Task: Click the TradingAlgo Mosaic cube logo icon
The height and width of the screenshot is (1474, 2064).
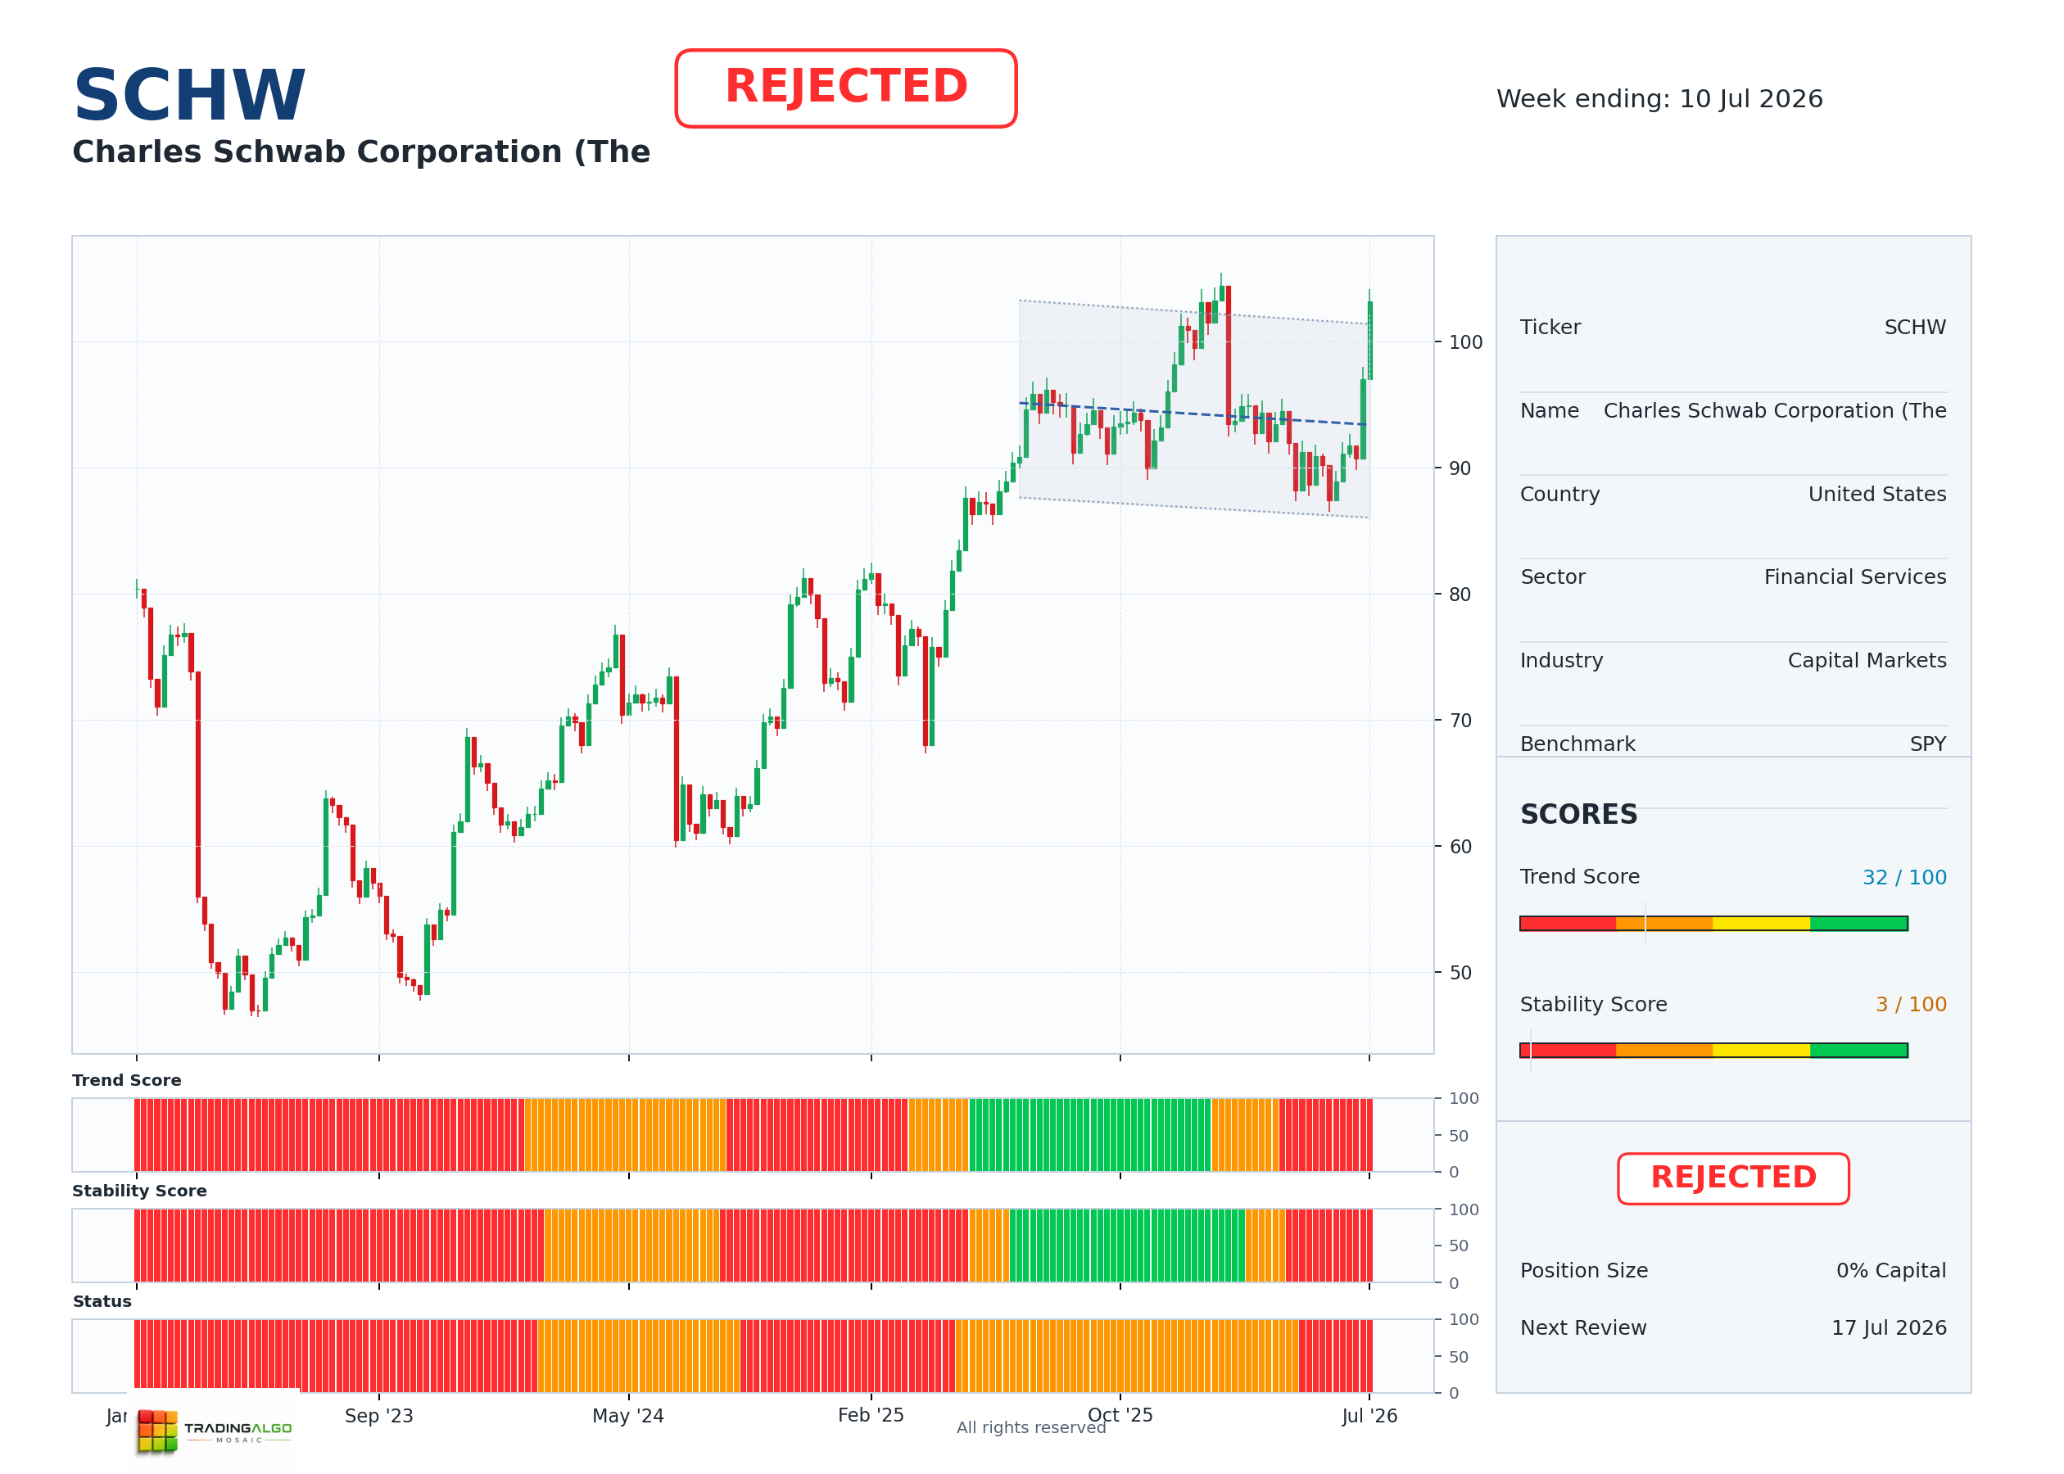Action: pos(157,1431)
